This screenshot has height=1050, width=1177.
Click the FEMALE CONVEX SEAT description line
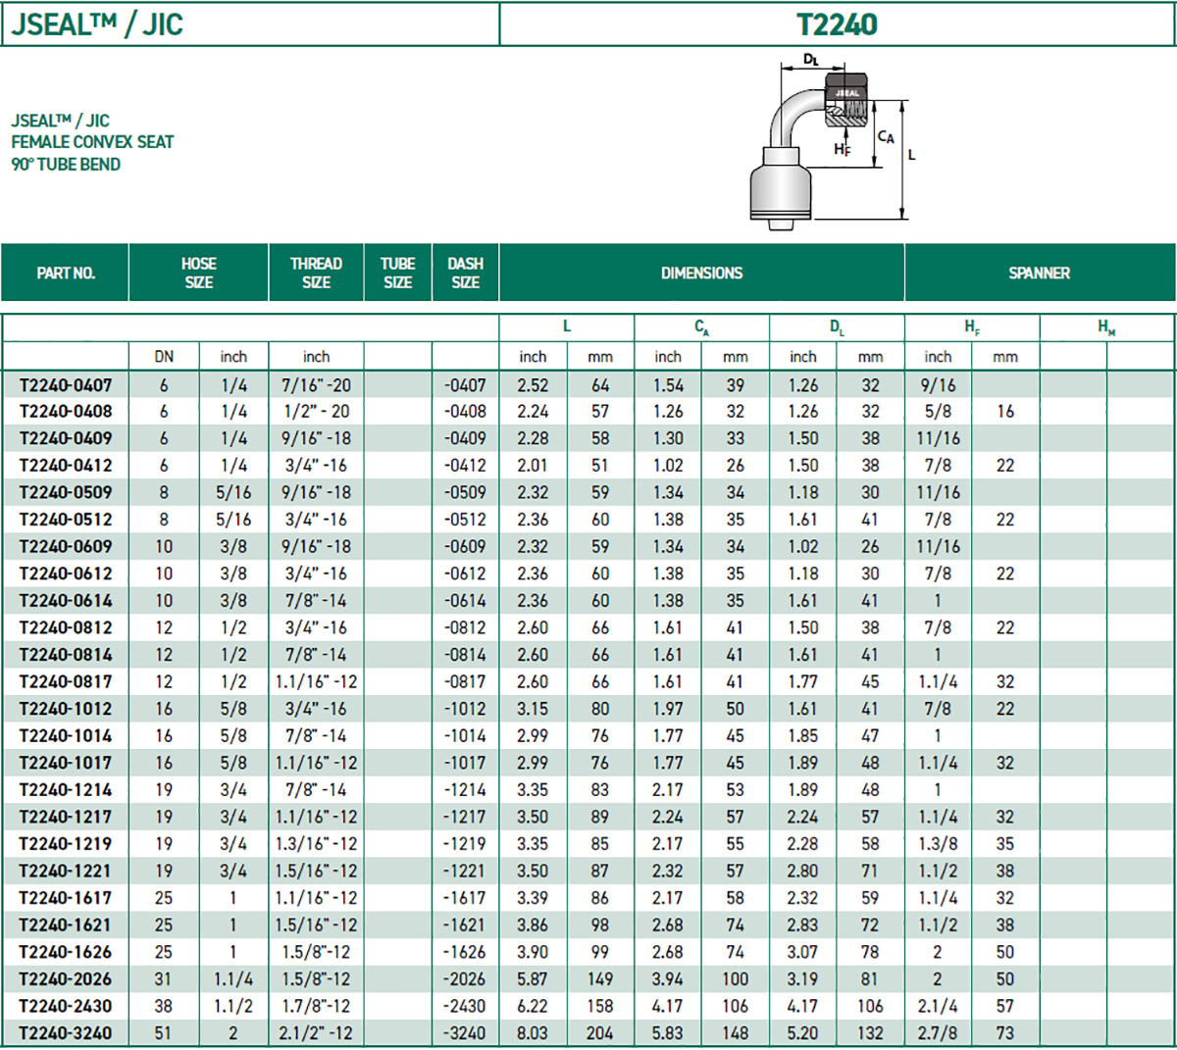92,142
